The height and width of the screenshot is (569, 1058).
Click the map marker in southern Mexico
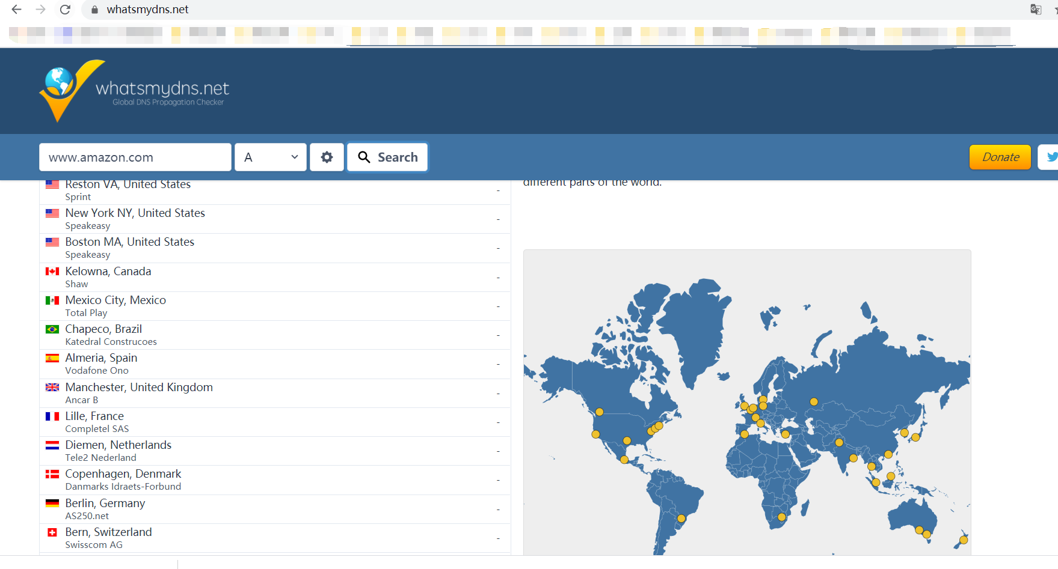624,460
